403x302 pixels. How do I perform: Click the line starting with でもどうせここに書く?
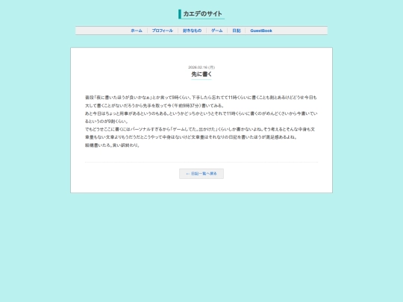pos(200,133)
